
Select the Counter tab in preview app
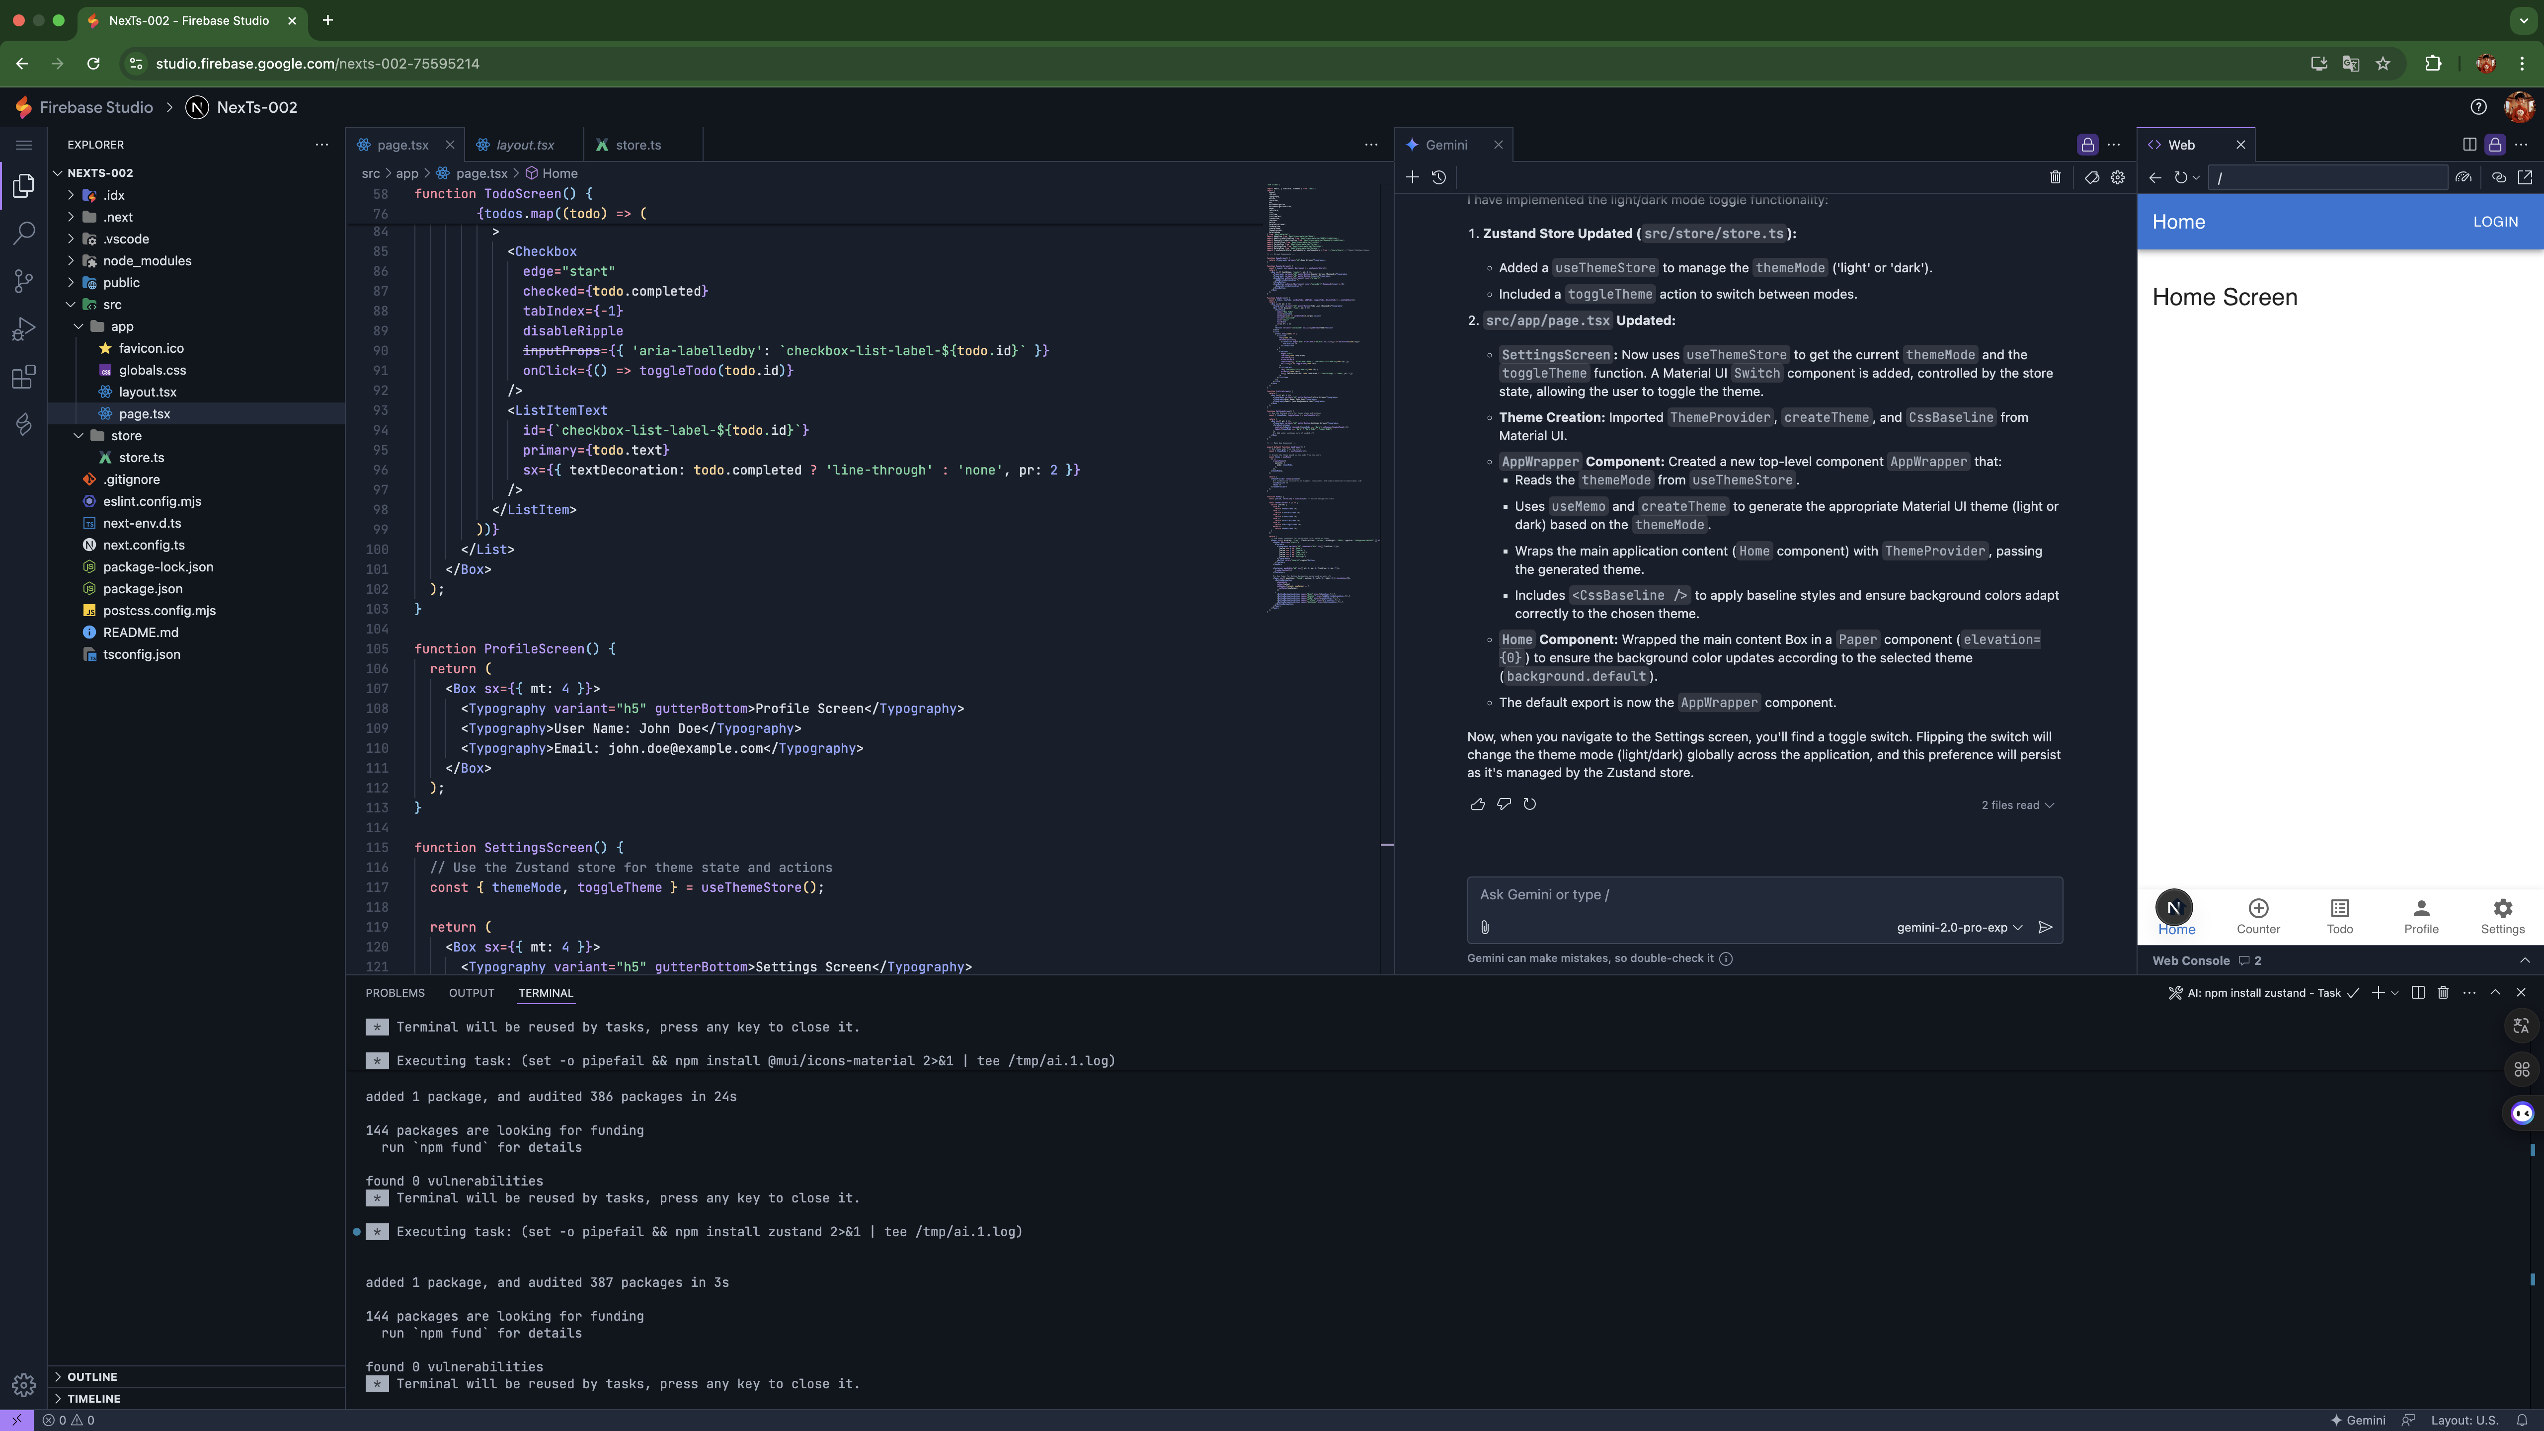2258,915
